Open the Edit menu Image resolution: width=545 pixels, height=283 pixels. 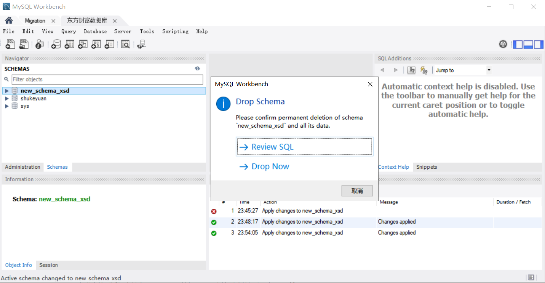pyautogui.click(x=28, y=32)
